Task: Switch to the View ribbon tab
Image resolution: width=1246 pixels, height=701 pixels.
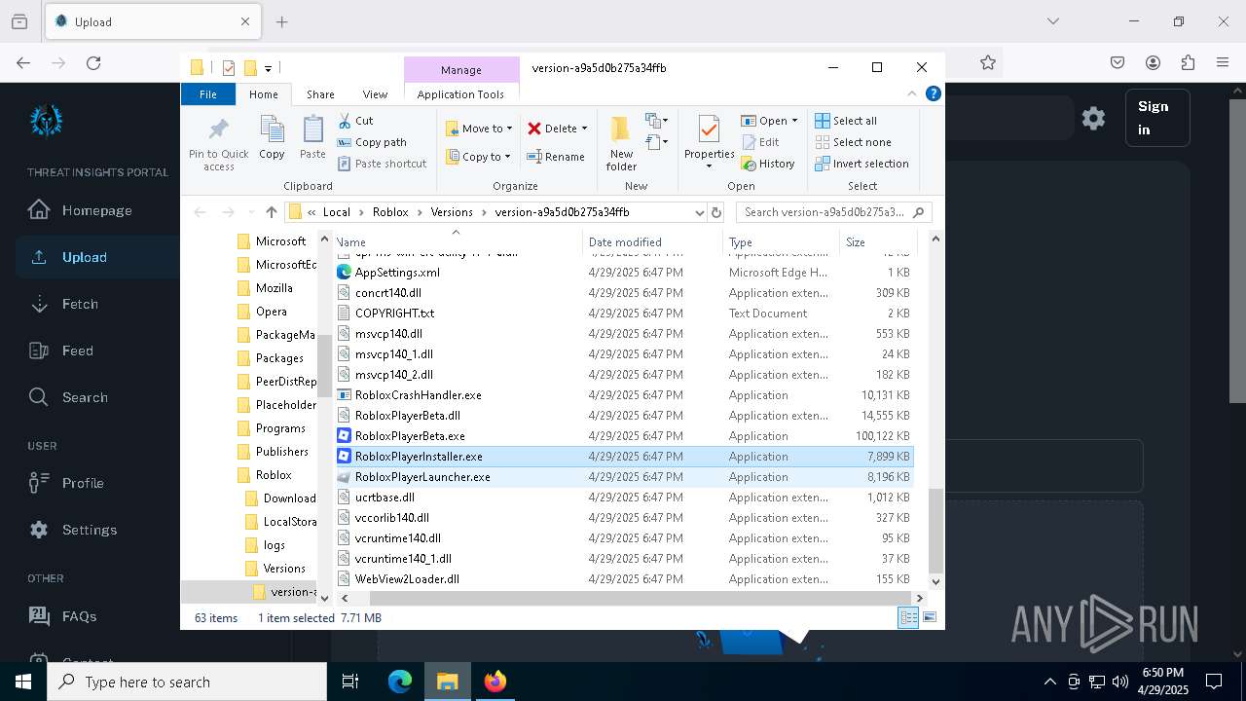Action: (x=375, y=94)
